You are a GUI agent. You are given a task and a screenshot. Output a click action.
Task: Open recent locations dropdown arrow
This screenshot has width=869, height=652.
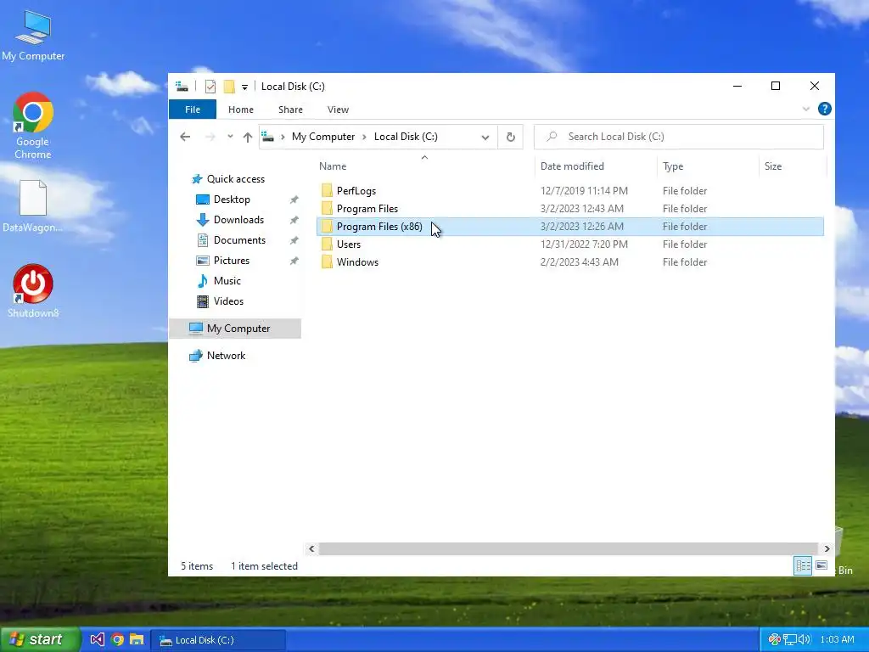[x=230, y=137]
